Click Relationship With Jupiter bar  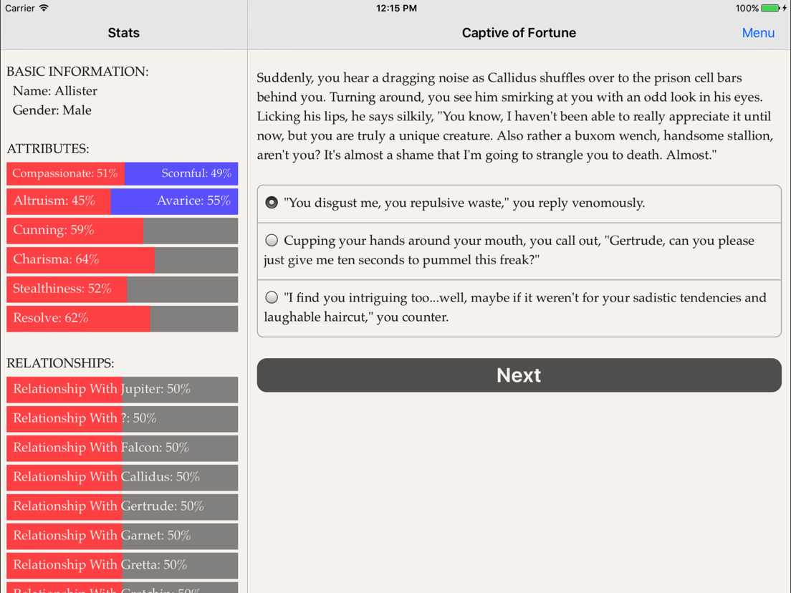tap(122, 390)
